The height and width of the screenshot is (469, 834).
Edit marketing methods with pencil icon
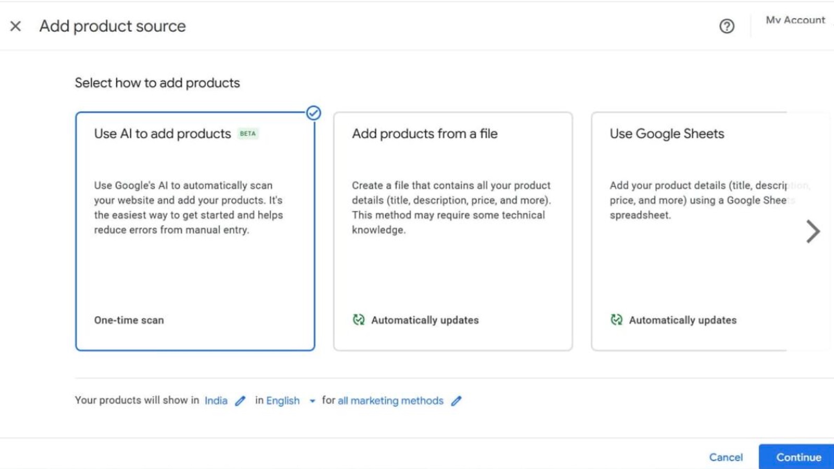click(456, 401)
